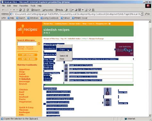The image size is (152, 121).
Task: Open the Yahoo! link in Links bar
Action: (x=65, y=18)
